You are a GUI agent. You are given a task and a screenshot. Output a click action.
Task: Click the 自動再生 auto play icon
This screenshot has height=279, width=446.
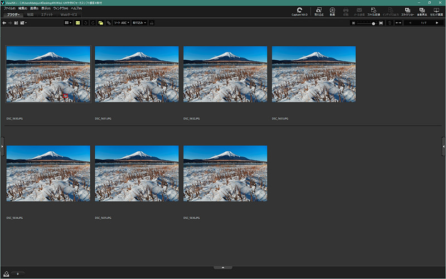422,11
